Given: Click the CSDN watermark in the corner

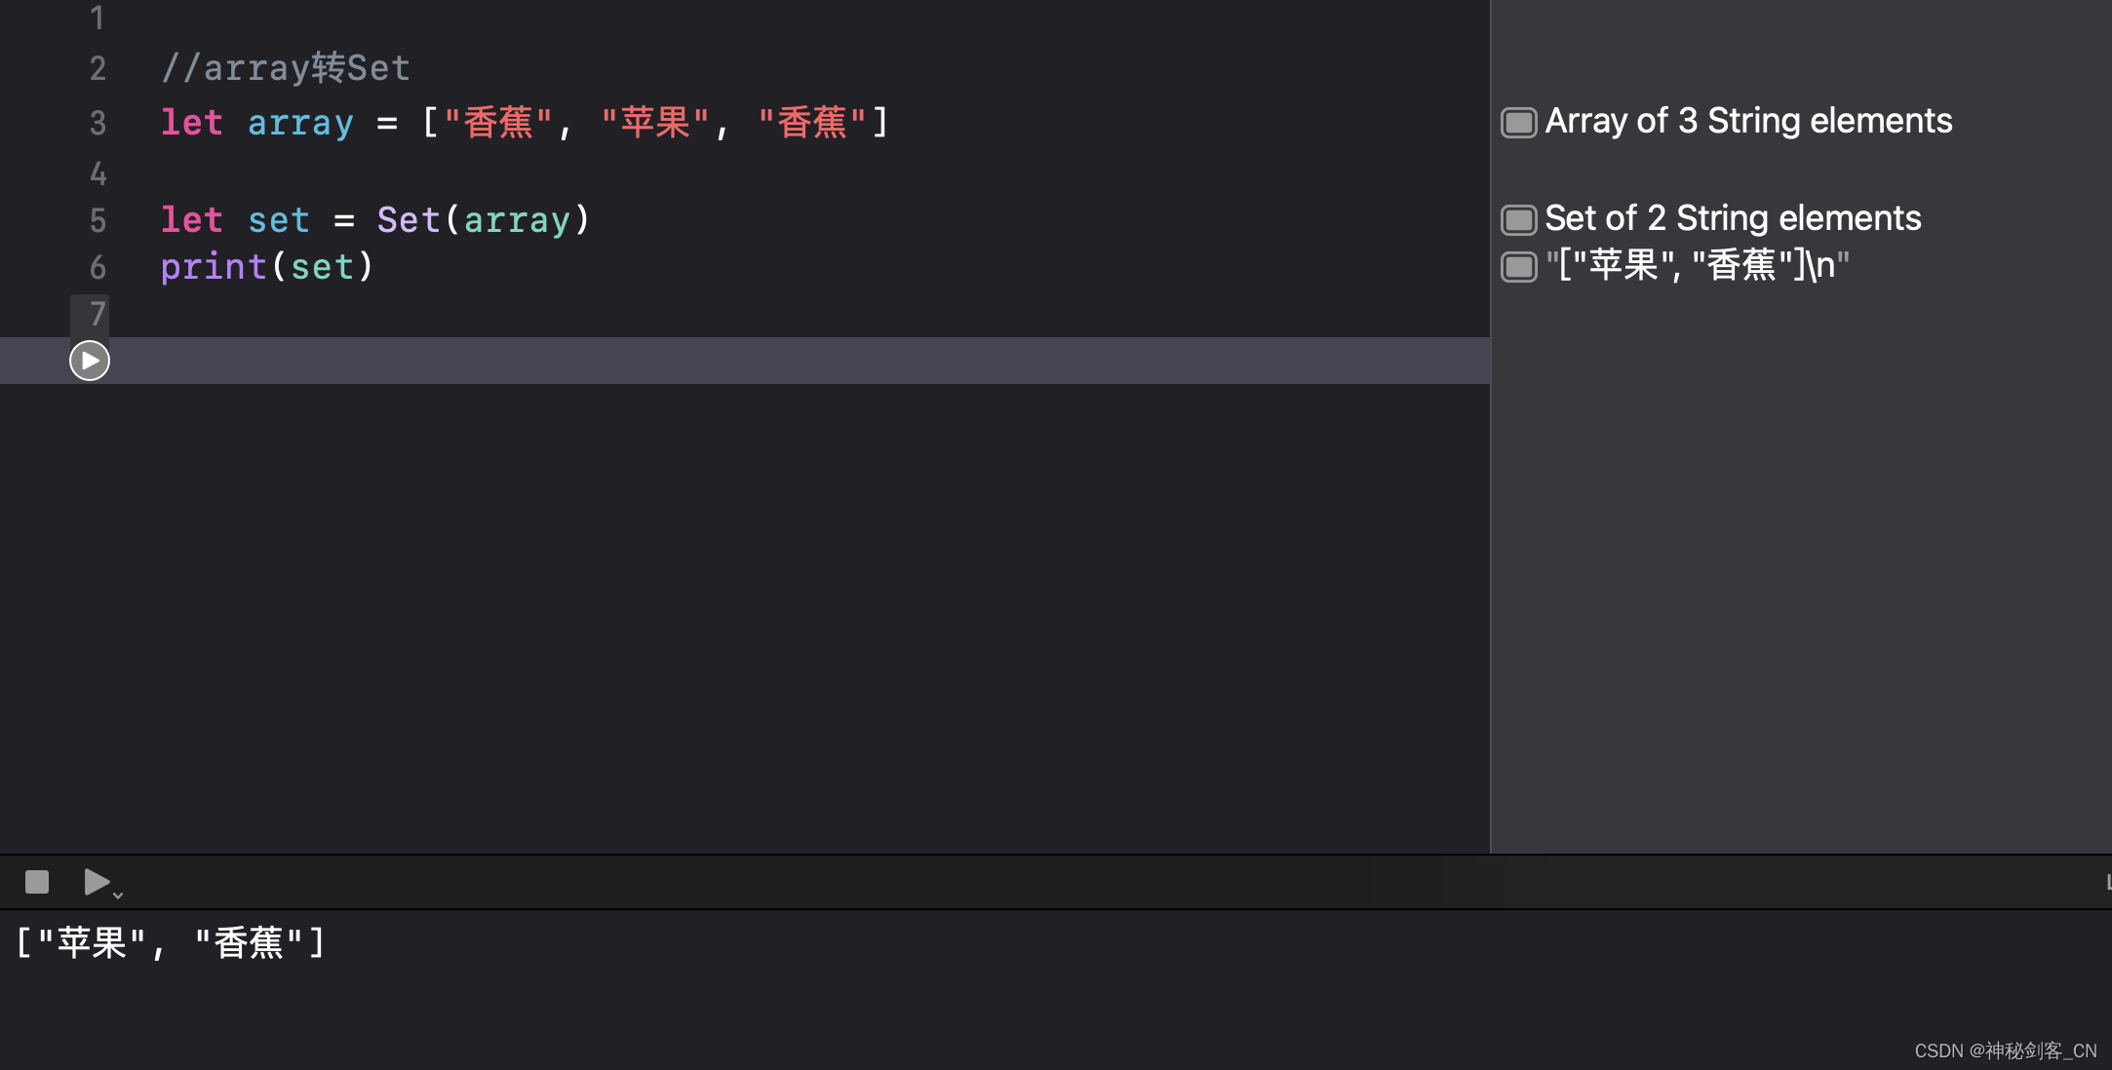Looking at the screenshot, I should pyautogui.click(x=2005, y=1051).
